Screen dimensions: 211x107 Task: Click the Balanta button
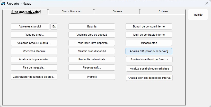click(x=92, y=26)
